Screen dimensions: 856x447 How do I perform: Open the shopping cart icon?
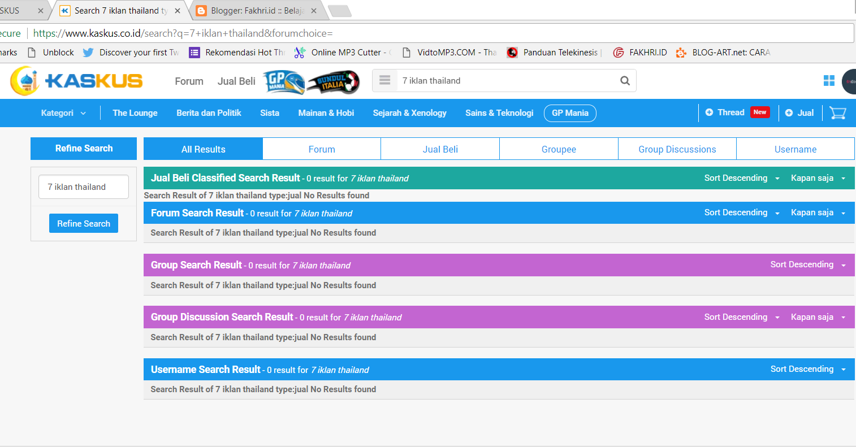(x=837, y=113)
